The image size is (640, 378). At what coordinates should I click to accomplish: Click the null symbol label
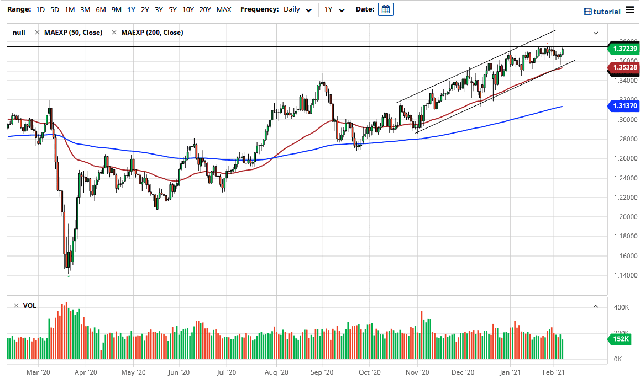19,33
